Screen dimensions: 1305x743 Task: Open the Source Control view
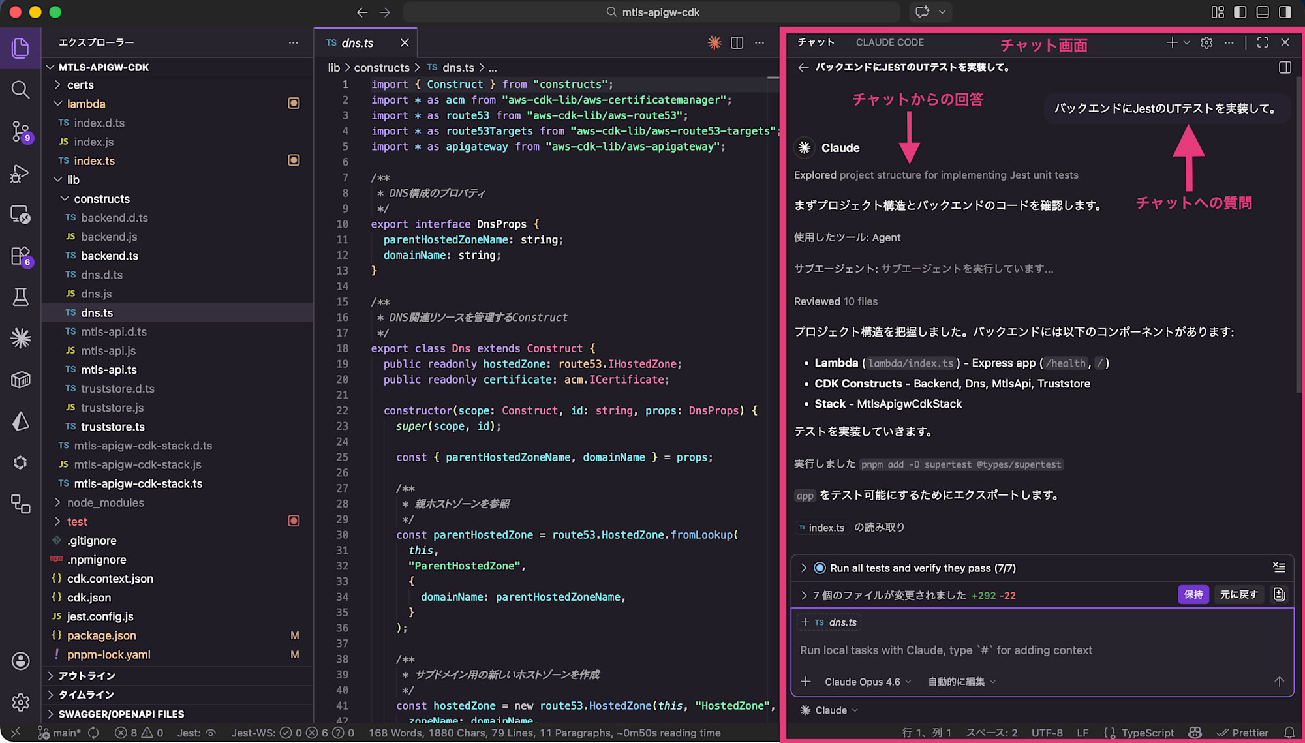pyautogui.click(x=20, y=131)
